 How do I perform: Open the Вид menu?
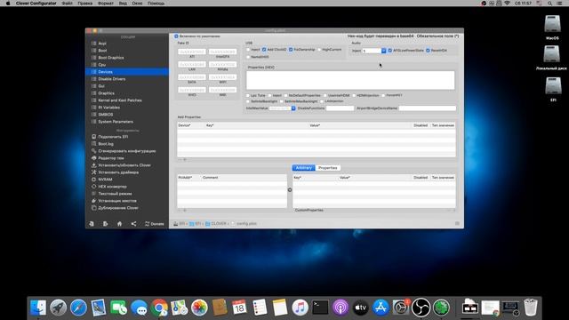click(x=123, y=4)
